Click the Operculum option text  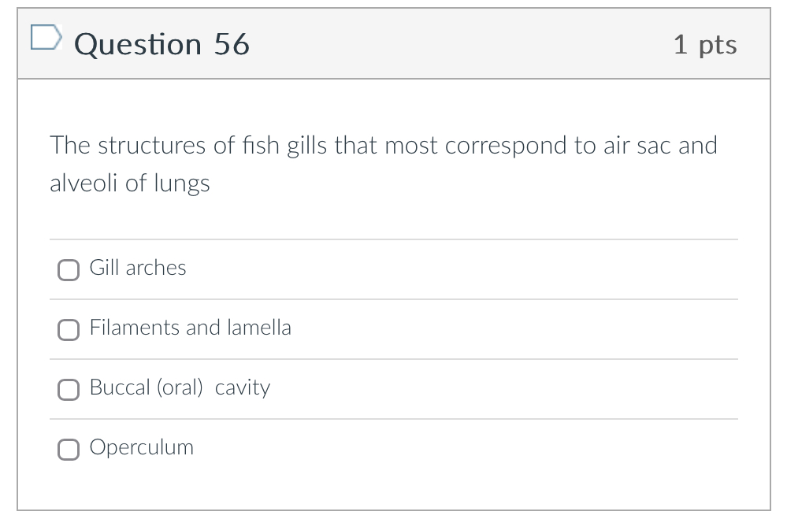(x=142, y=447)
